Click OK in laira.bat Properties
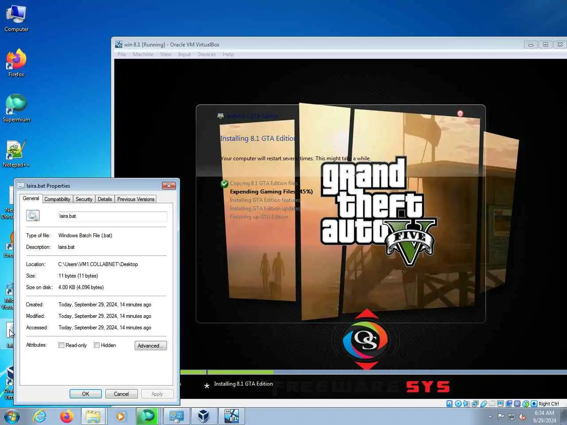 [x=85, y=394]
